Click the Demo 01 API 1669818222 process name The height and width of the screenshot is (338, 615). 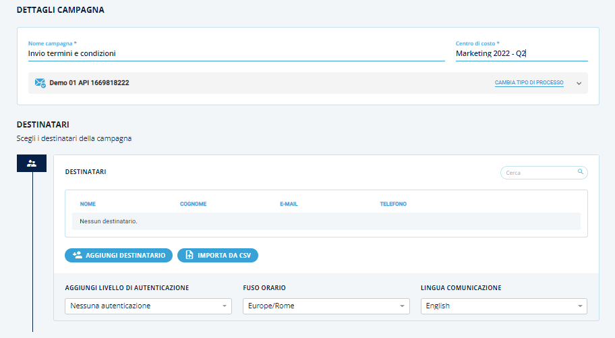point(89,83)
